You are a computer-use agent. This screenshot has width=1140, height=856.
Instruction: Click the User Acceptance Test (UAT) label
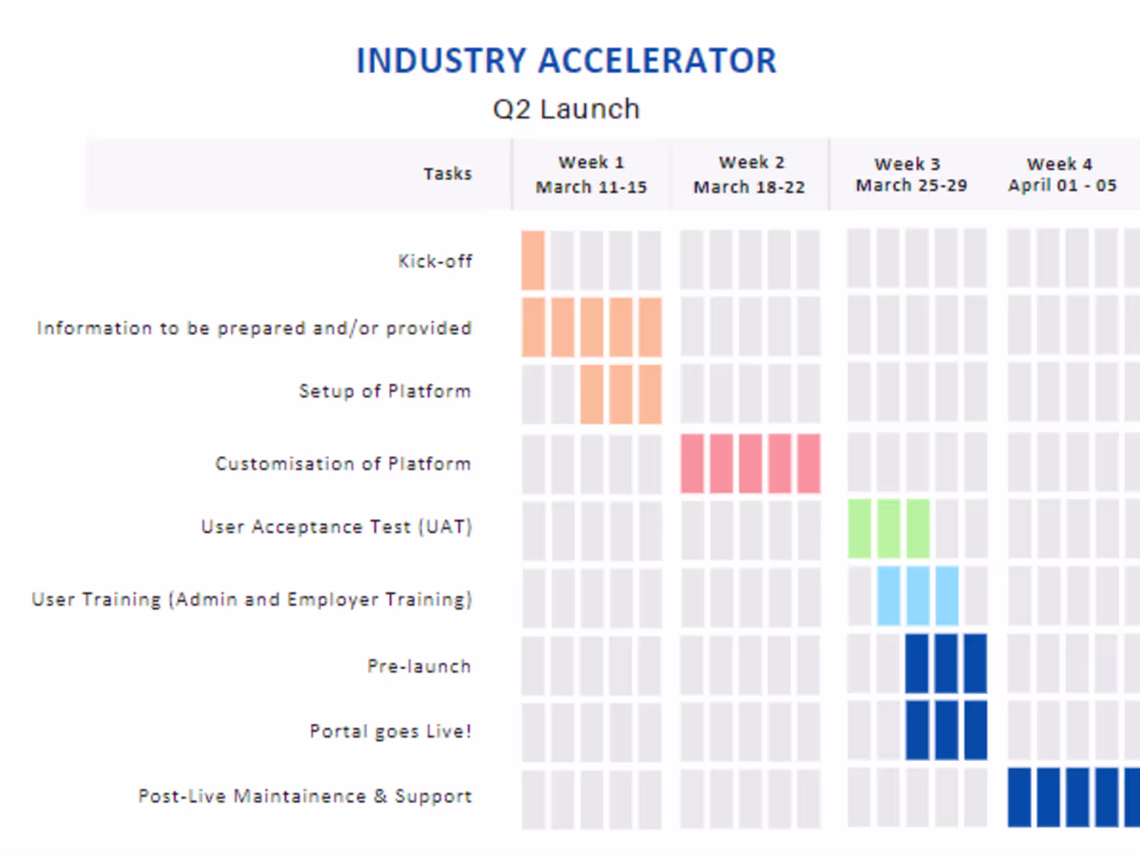pos(336,527)
